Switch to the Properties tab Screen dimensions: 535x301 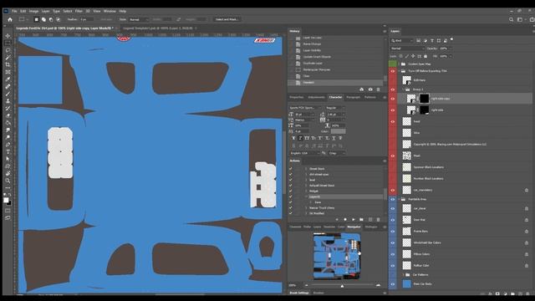(296, 97)
